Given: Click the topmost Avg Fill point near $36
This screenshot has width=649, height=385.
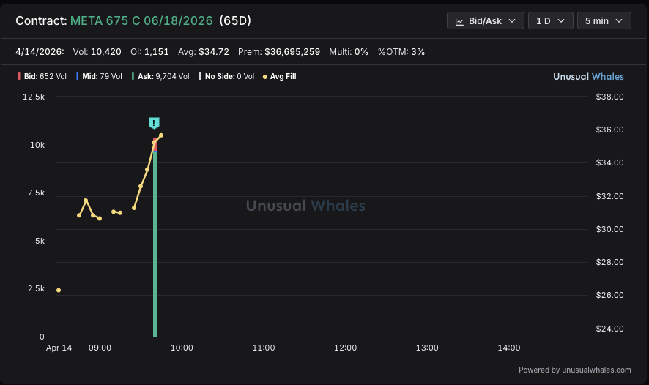Looking at the screenshot, I should coord(161,135).
